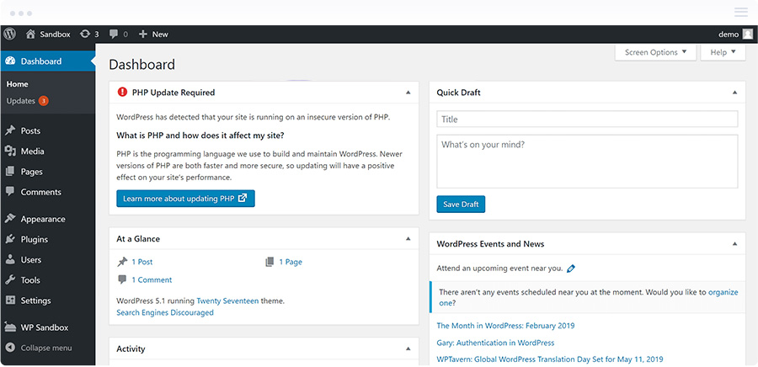758x367 pixels.
Task: Click the 1 Page link
Action: tap(291, 262)
